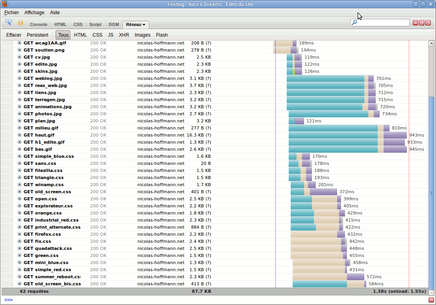This screenshot has height=305, width=436.
Task: Click the 42 requêtes summary text
Action: (x=34, y=291)
